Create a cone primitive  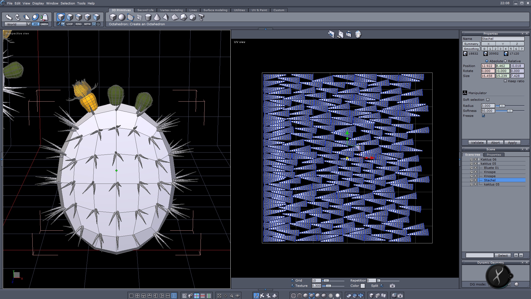pos(157,17)
